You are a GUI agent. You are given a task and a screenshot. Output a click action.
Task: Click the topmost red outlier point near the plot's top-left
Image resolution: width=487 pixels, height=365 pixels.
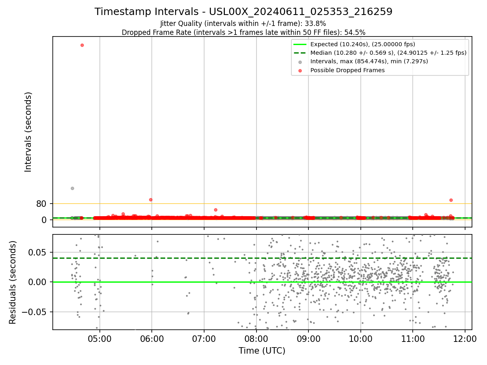click(x=82, y=45)
